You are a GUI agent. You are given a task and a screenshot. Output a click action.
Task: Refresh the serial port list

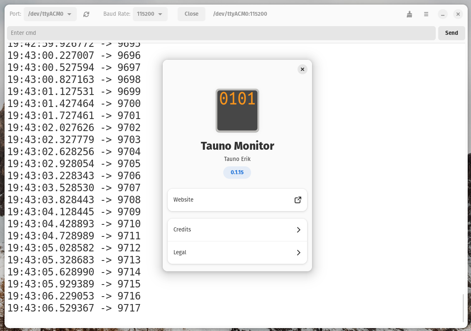(x=86, y=14)
